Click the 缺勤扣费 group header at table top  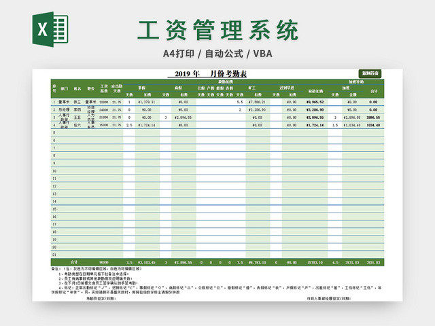click(226, 81)
